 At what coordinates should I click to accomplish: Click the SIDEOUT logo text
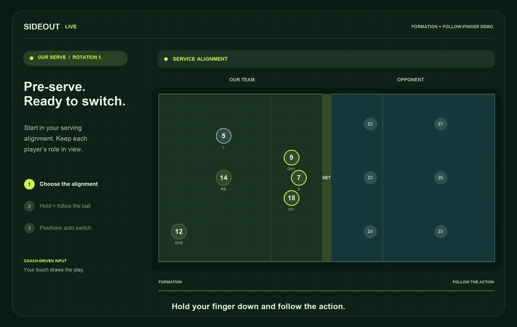pyautogui.click(x=42, y=27)
